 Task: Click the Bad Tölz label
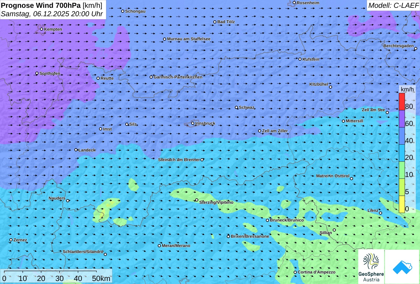point(226,22)
